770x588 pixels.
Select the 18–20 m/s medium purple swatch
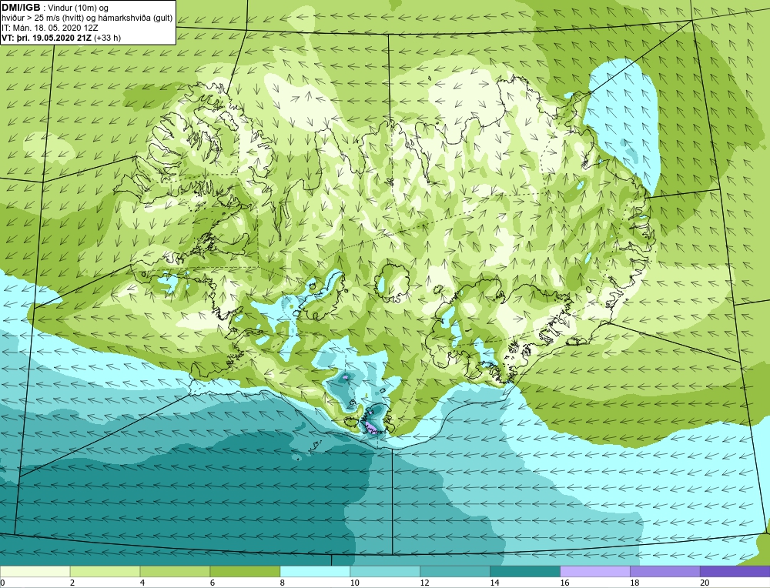(x=665, y=571)
